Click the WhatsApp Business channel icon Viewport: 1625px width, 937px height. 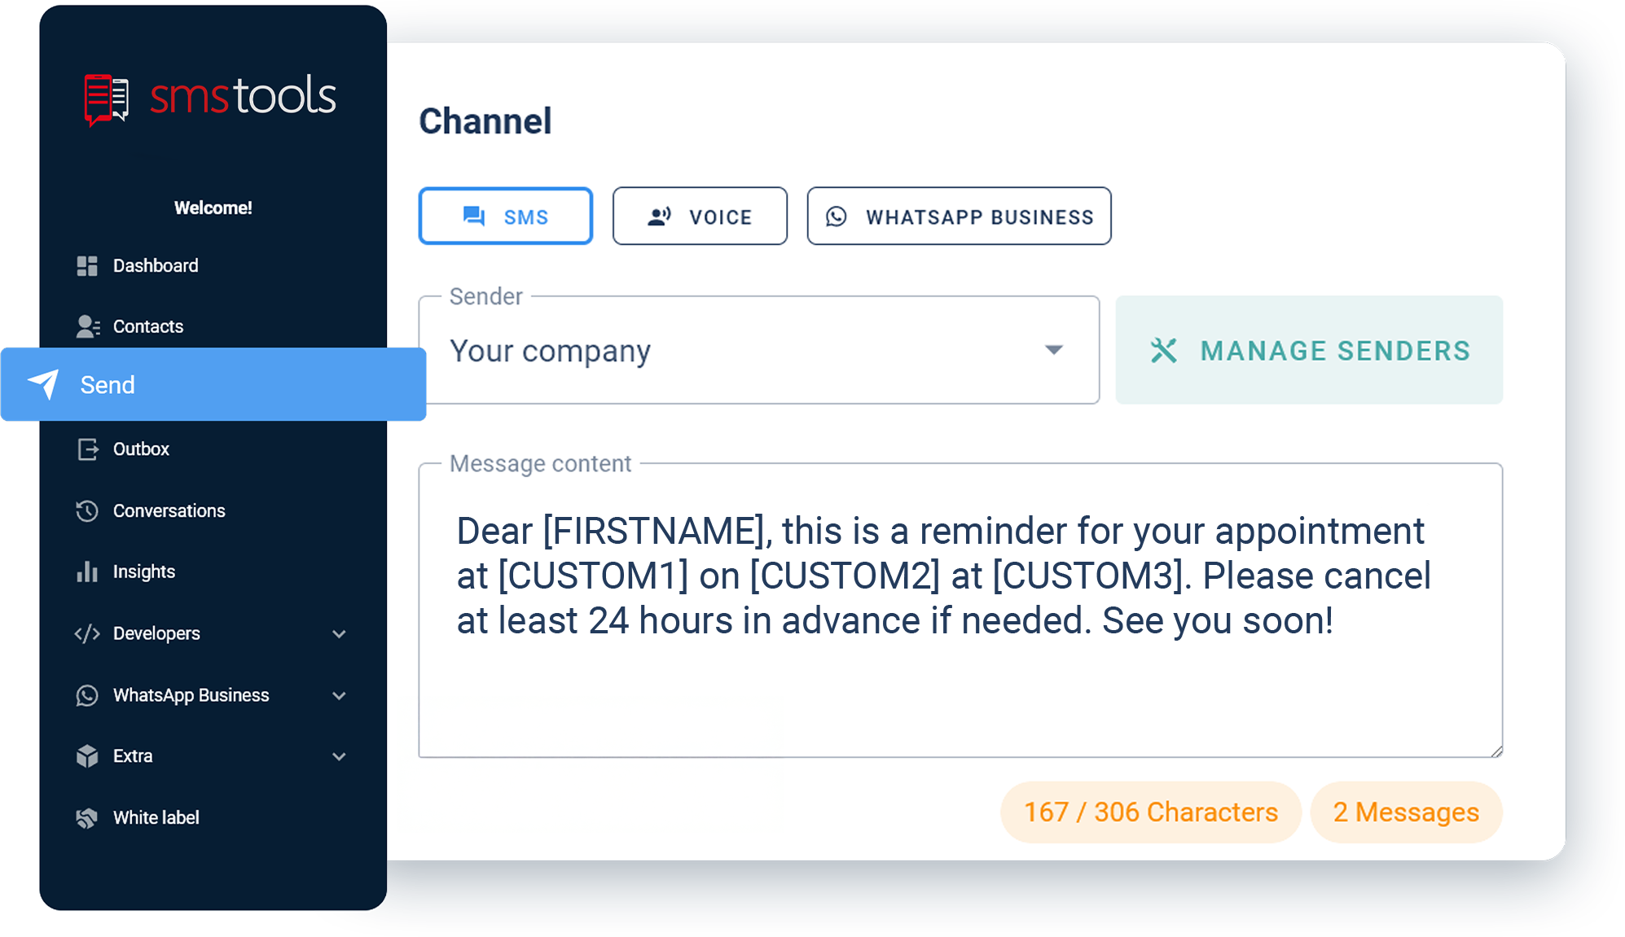(839, 217)
